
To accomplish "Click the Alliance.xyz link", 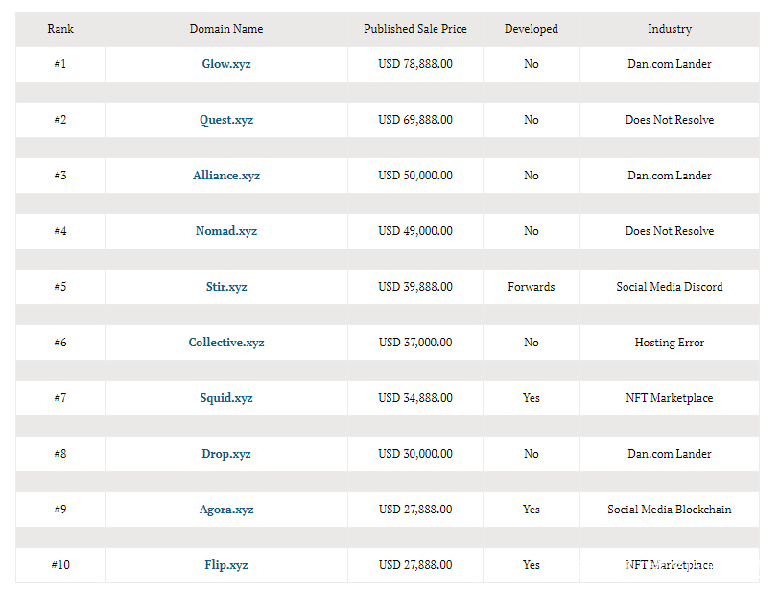I will [225, 176].
